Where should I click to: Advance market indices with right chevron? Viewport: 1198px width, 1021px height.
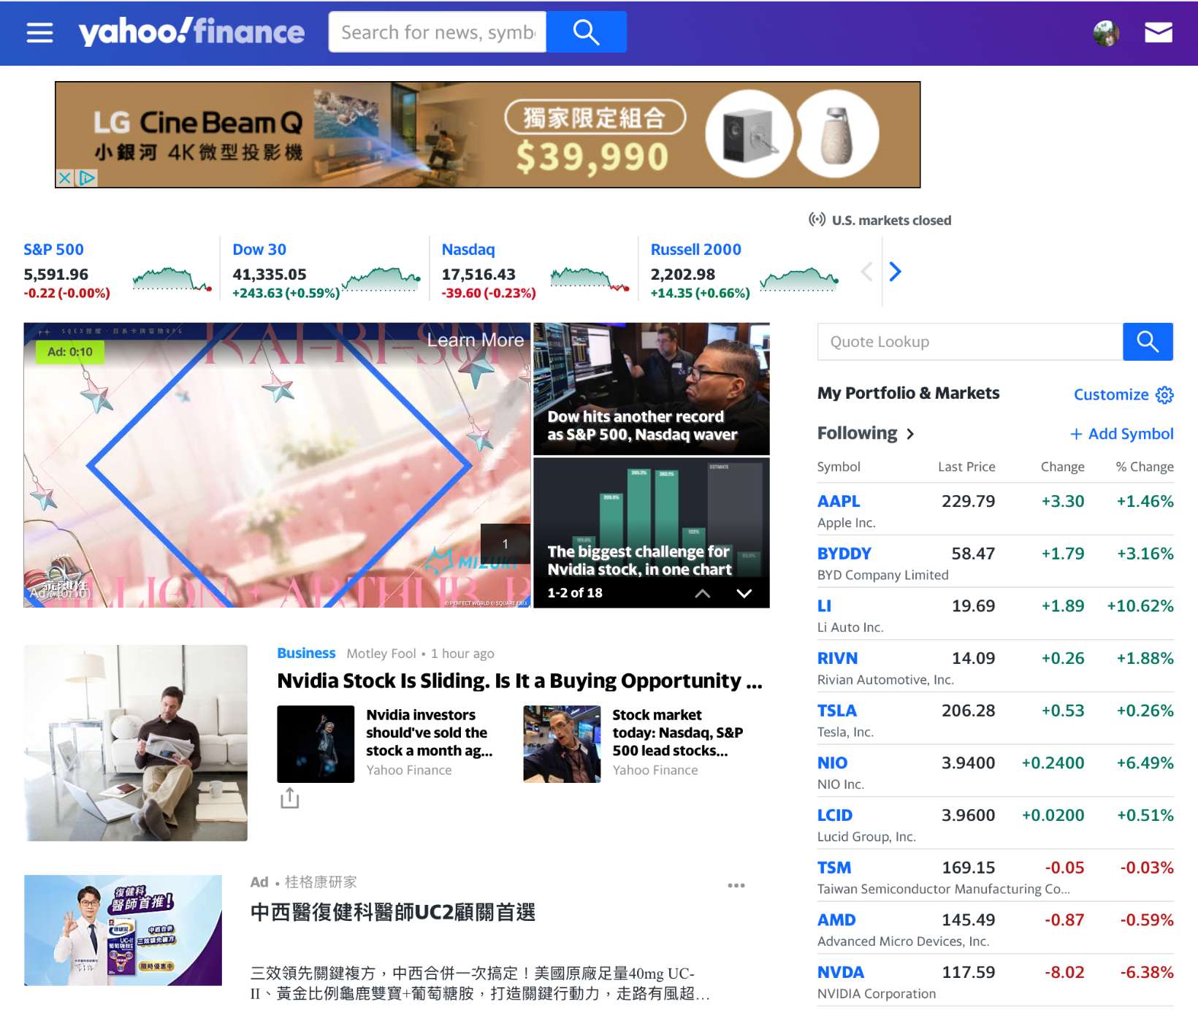(x=896, y=271)
